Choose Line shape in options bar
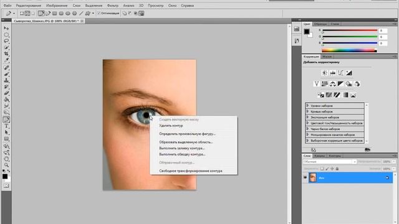Viewport: 399px width, 224px height. pos(81,13)
